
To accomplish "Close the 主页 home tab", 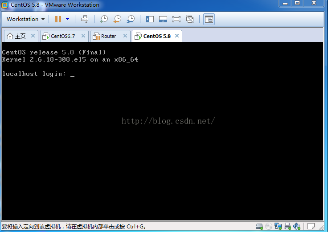I will coord(33,36).
